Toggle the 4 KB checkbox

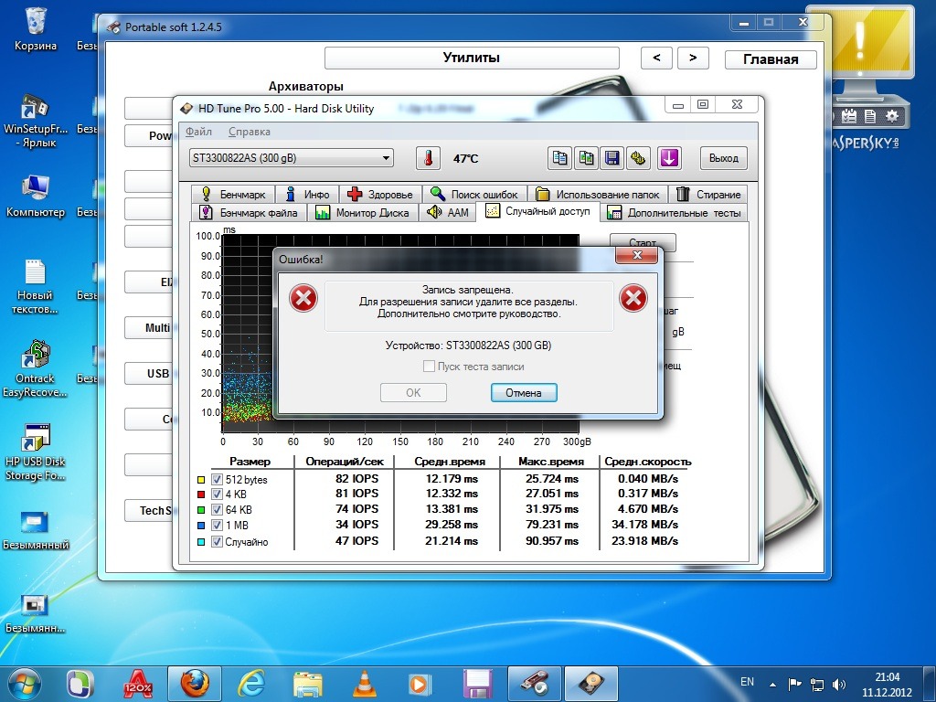pos(217,495)
